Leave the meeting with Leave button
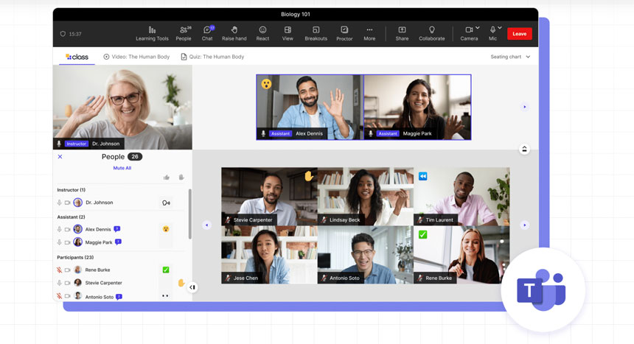This screenshot has width=634, height=344. click(x=520, y=33)
